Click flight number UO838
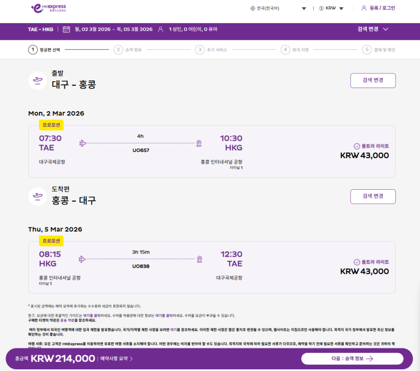420x371 pixels. pyautogui.click(x=141, y=266)
